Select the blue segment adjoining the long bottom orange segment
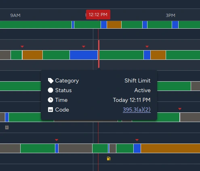This screenshot has width=200, height=171. (x=137, y=148)
